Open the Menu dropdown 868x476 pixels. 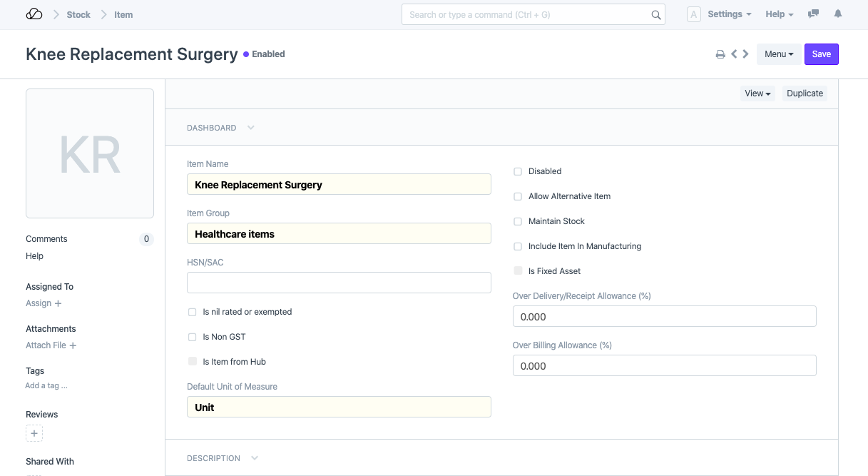point(779,54)
